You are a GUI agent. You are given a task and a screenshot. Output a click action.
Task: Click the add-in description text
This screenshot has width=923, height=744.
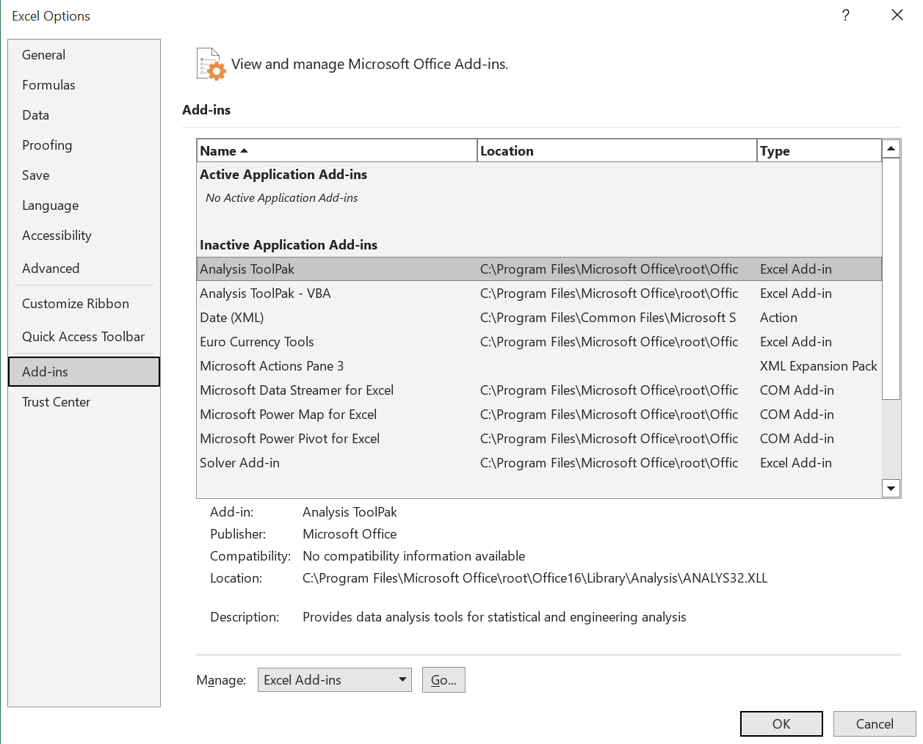pyautogui.click(x=494, y=617)
